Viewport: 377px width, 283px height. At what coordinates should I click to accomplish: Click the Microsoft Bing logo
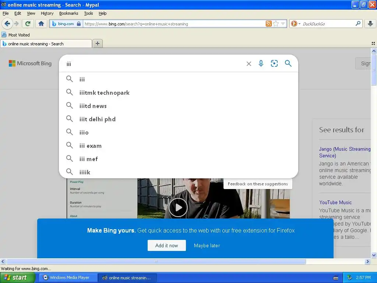pos(30,63)
